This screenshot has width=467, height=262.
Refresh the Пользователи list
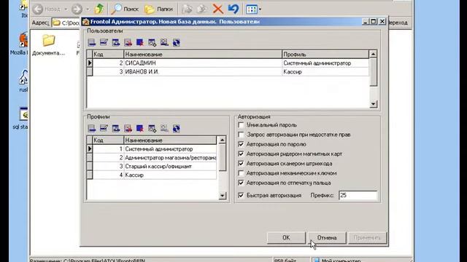tap(177, 42)
